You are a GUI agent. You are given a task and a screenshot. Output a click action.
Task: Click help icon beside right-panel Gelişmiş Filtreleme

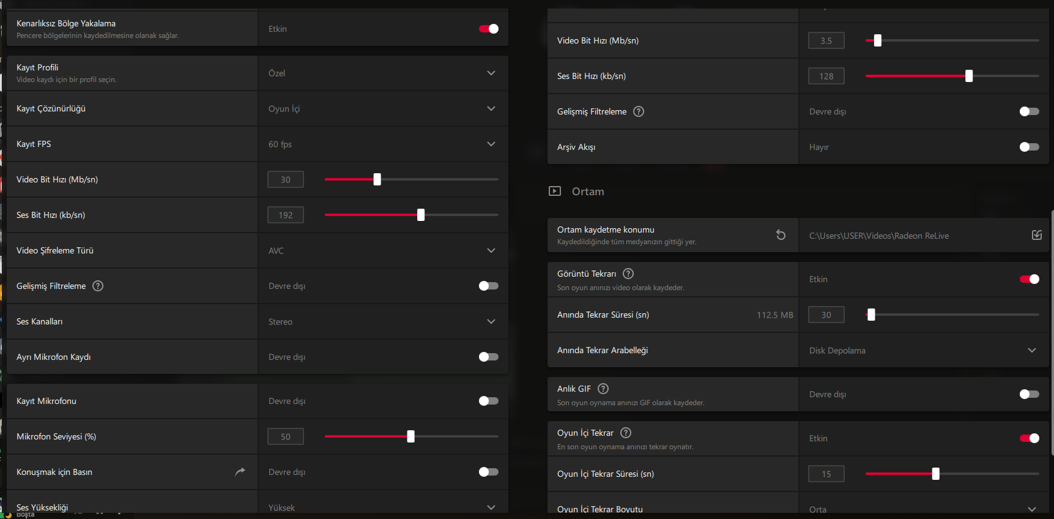tap(639, 111)
